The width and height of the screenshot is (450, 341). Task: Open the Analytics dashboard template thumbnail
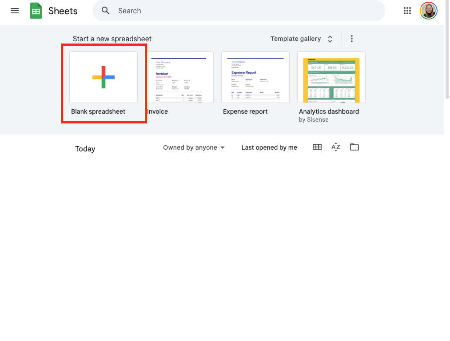(x=331, y=77)
